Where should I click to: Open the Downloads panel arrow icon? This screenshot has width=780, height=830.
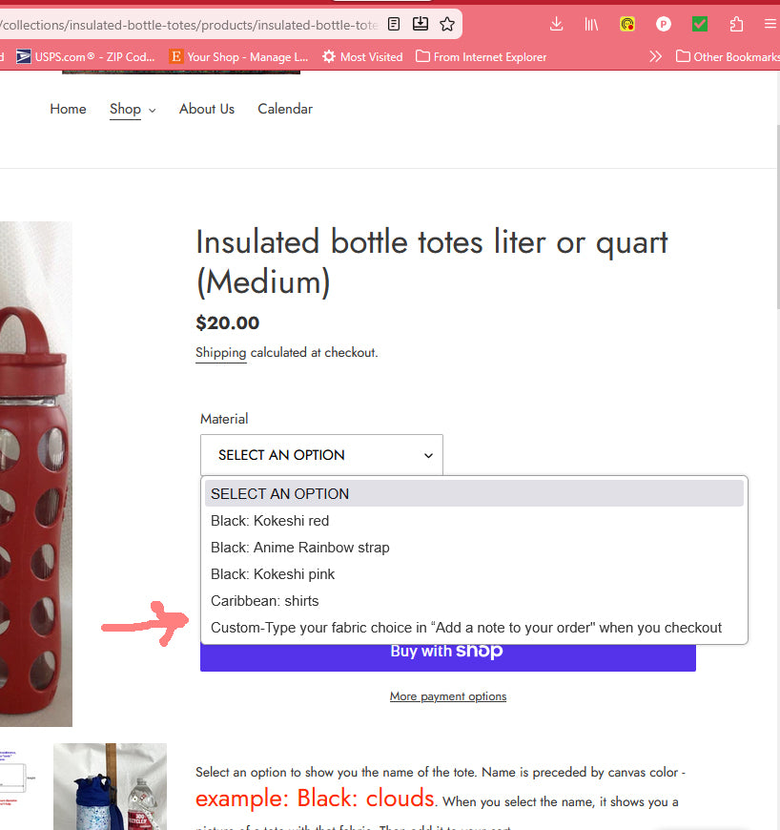click(556, 25)
